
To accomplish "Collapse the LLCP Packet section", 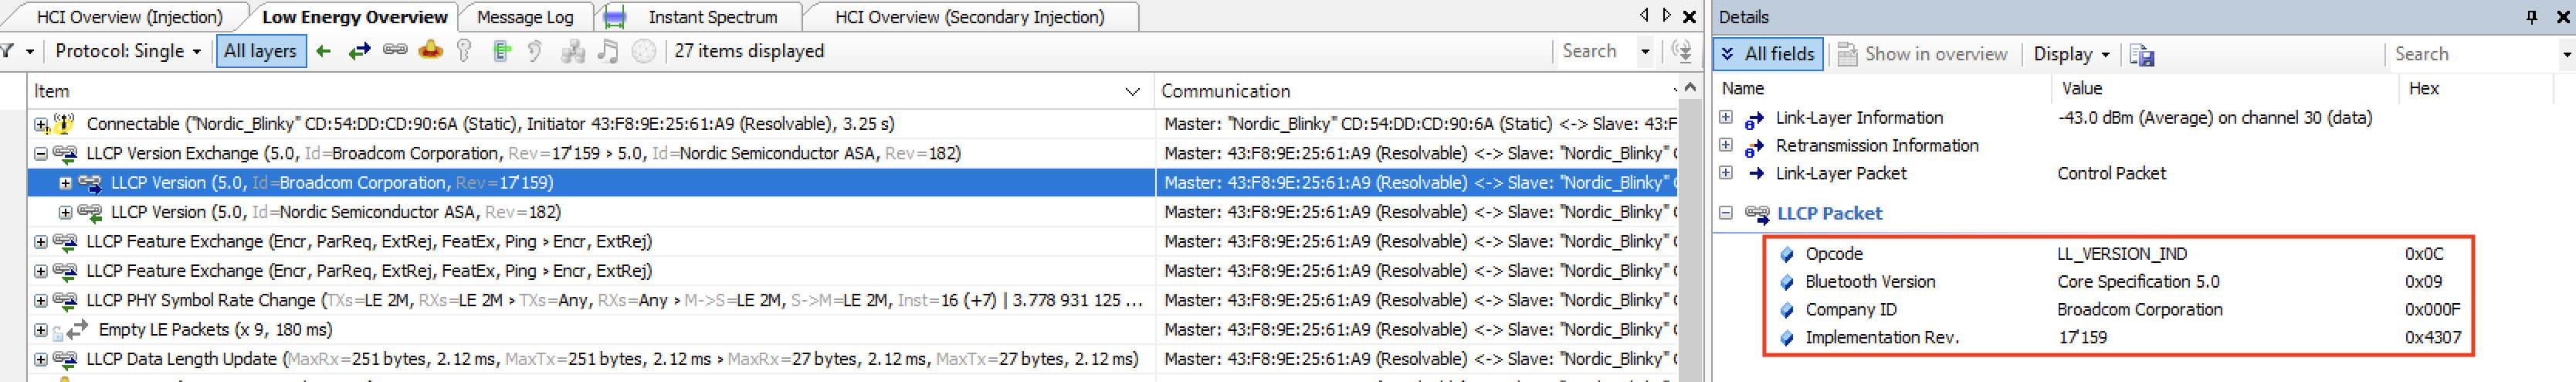I will (x=1726, y=213).
